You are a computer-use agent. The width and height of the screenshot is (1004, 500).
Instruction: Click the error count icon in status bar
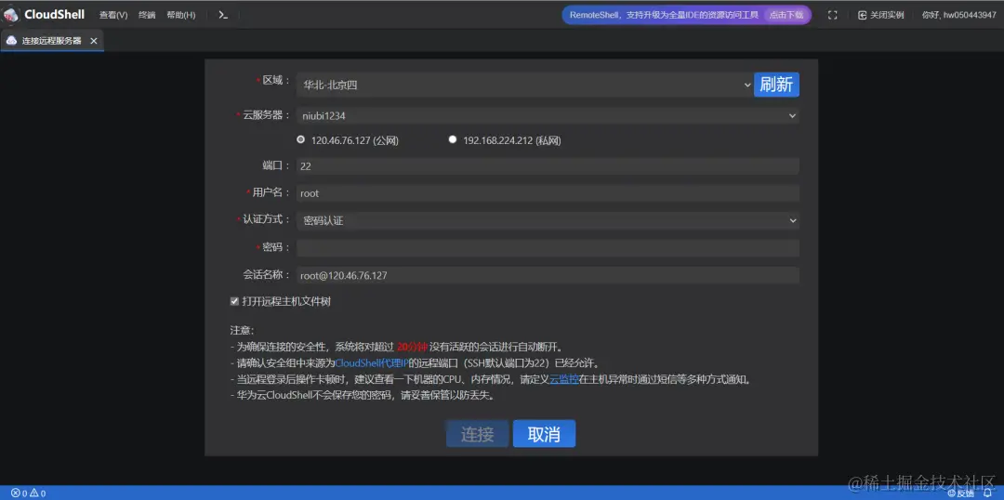[16, 493]
